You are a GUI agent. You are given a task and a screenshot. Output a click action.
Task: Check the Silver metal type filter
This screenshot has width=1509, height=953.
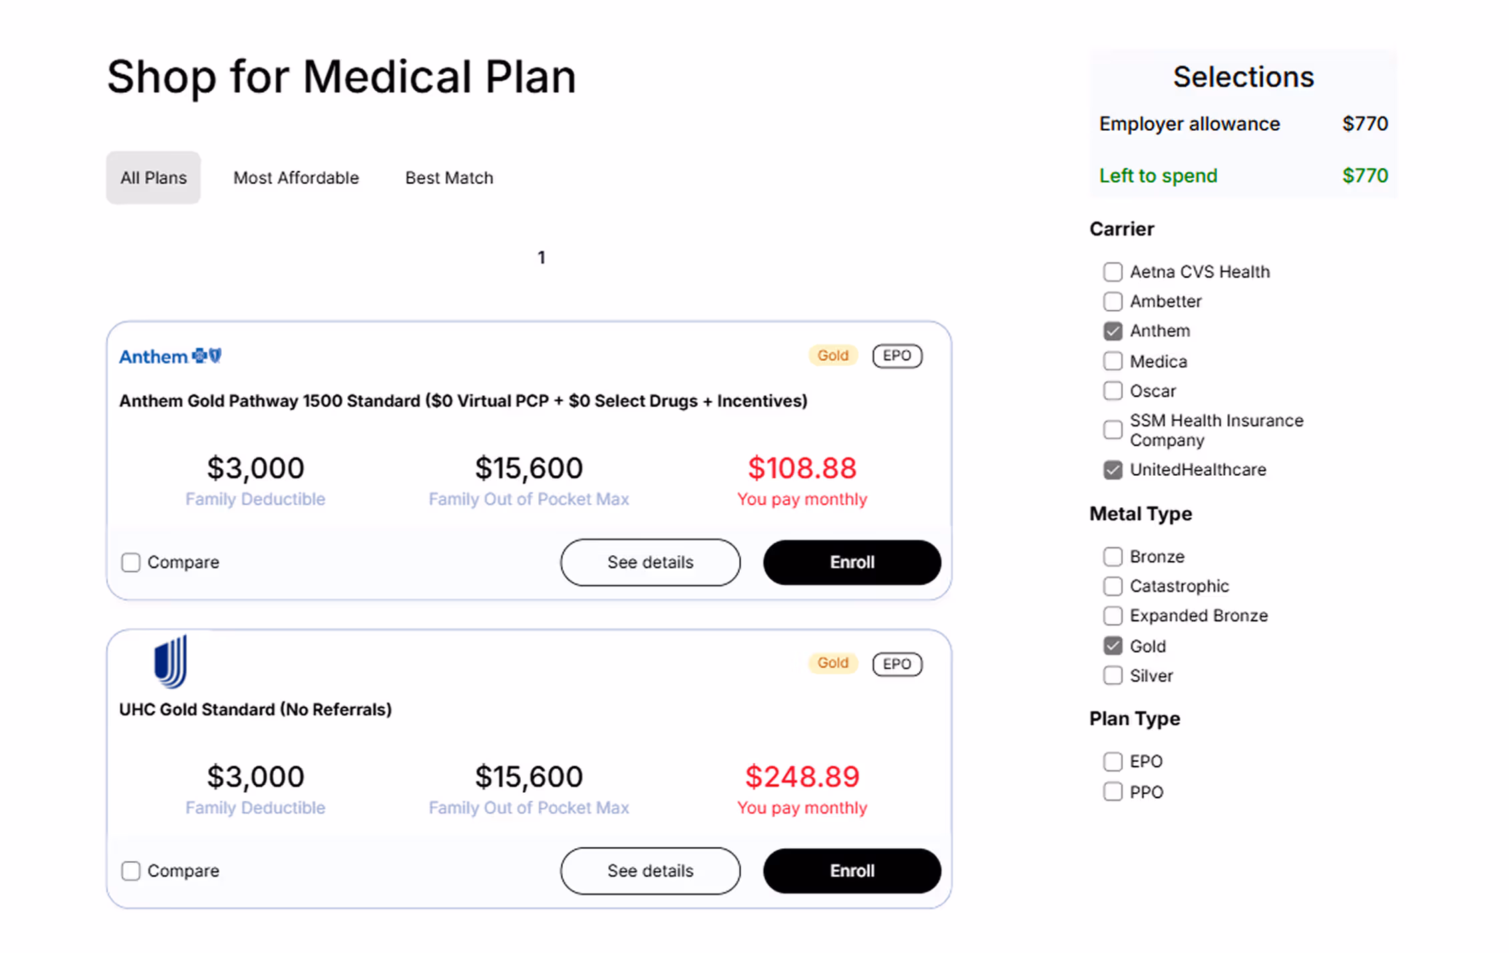pyautogui.click(x=1112, y=676)
